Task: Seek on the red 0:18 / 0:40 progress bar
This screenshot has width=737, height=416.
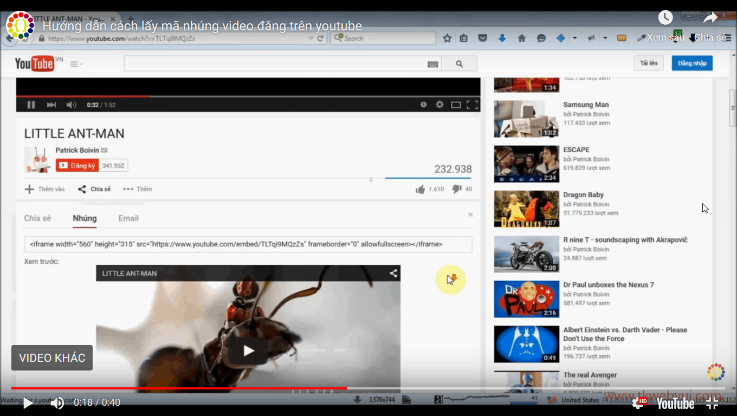Action: tap(368, 388)
